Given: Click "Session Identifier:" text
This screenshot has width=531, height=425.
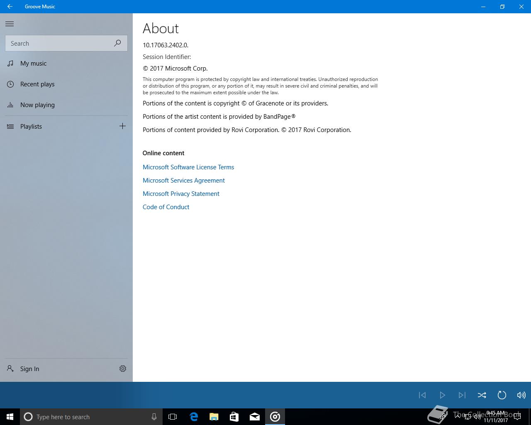Looking at the screenshot, I should point(167,57).
